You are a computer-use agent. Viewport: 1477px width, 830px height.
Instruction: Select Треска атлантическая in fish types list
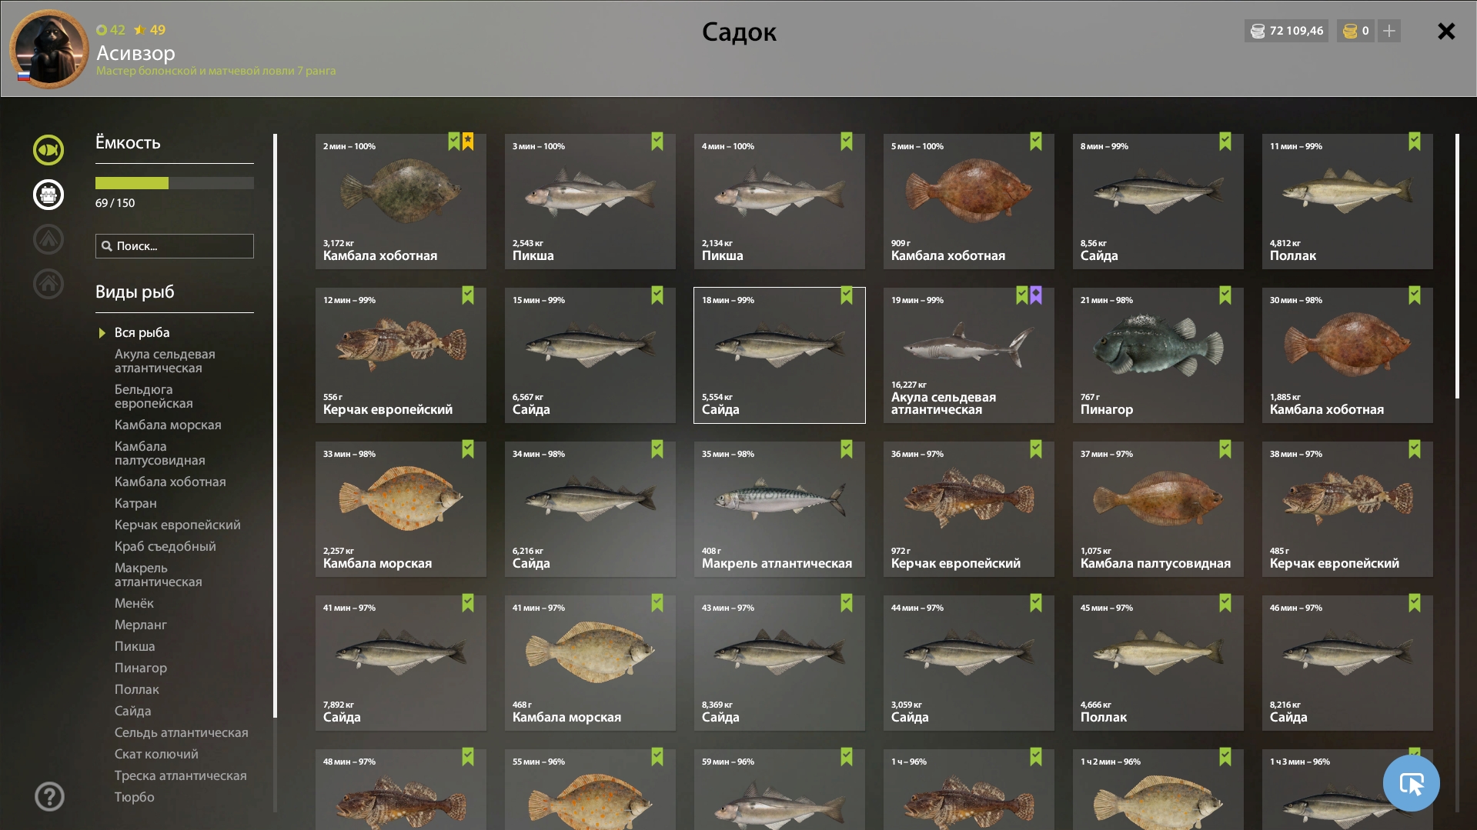pyautogui.click(x=180, y=775)
